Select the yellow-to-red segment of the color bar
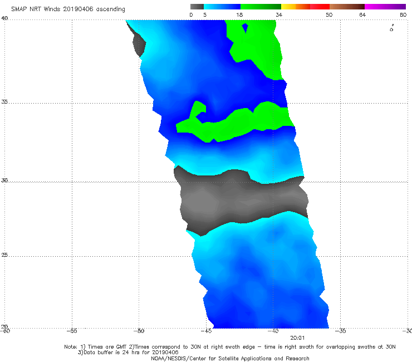The height and width of the screenshot is (362, 412). coord(305,7)
